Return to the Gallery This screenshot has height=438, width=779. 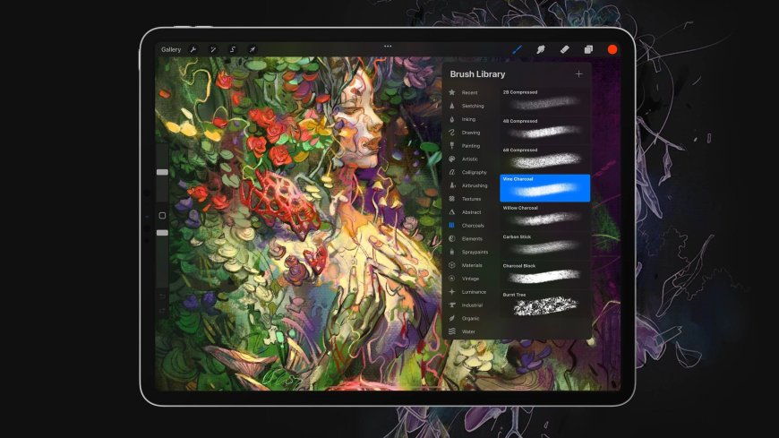171,49
